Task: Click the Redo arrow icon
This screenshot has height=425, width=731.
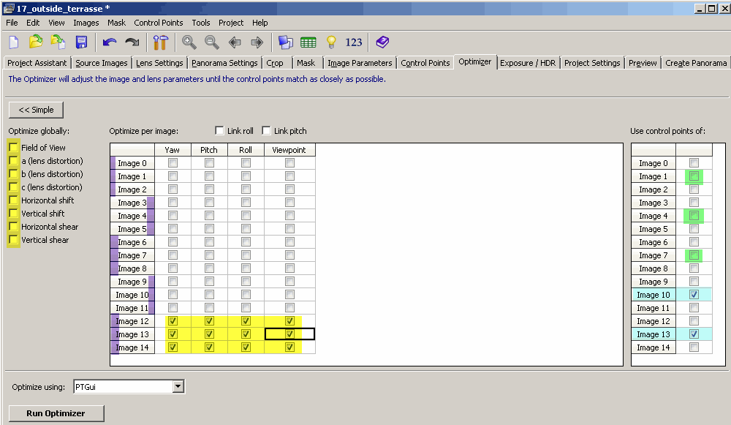Action: coord(132,42)
